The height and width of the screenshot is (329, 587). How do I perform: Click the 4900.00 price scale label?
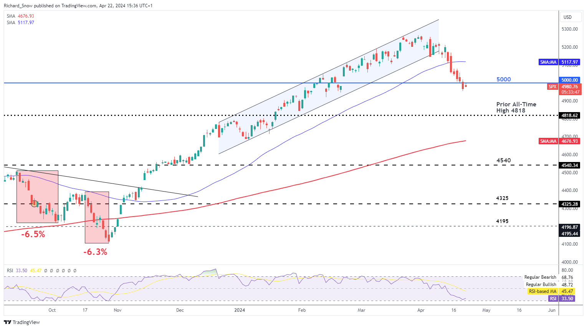tap(570, 101)
